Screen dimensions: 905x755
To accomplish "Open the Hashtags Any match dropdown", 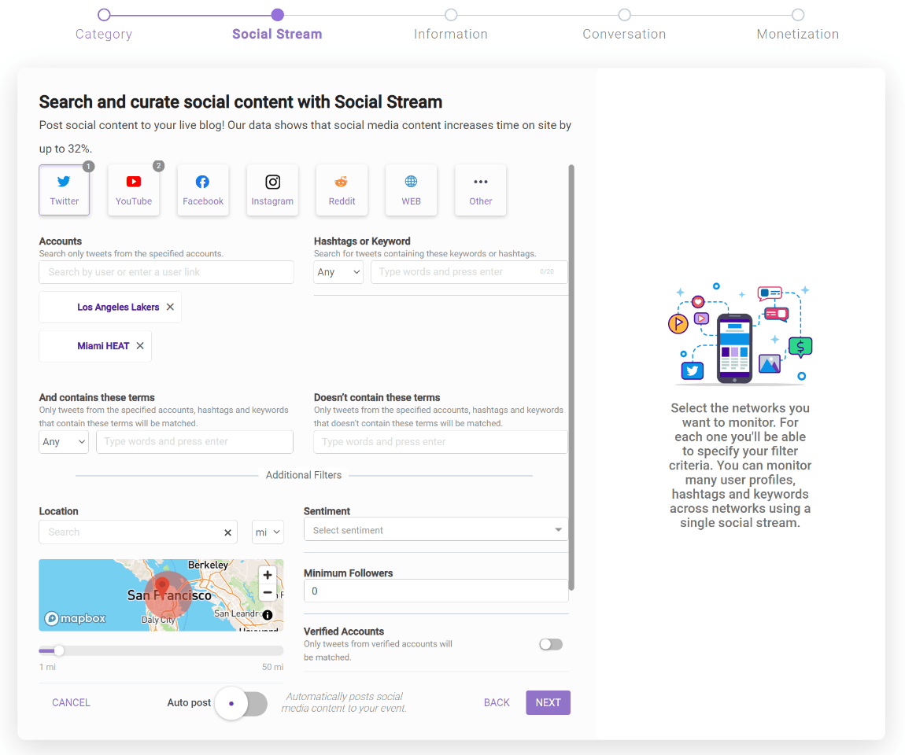I will pos(338,271).
